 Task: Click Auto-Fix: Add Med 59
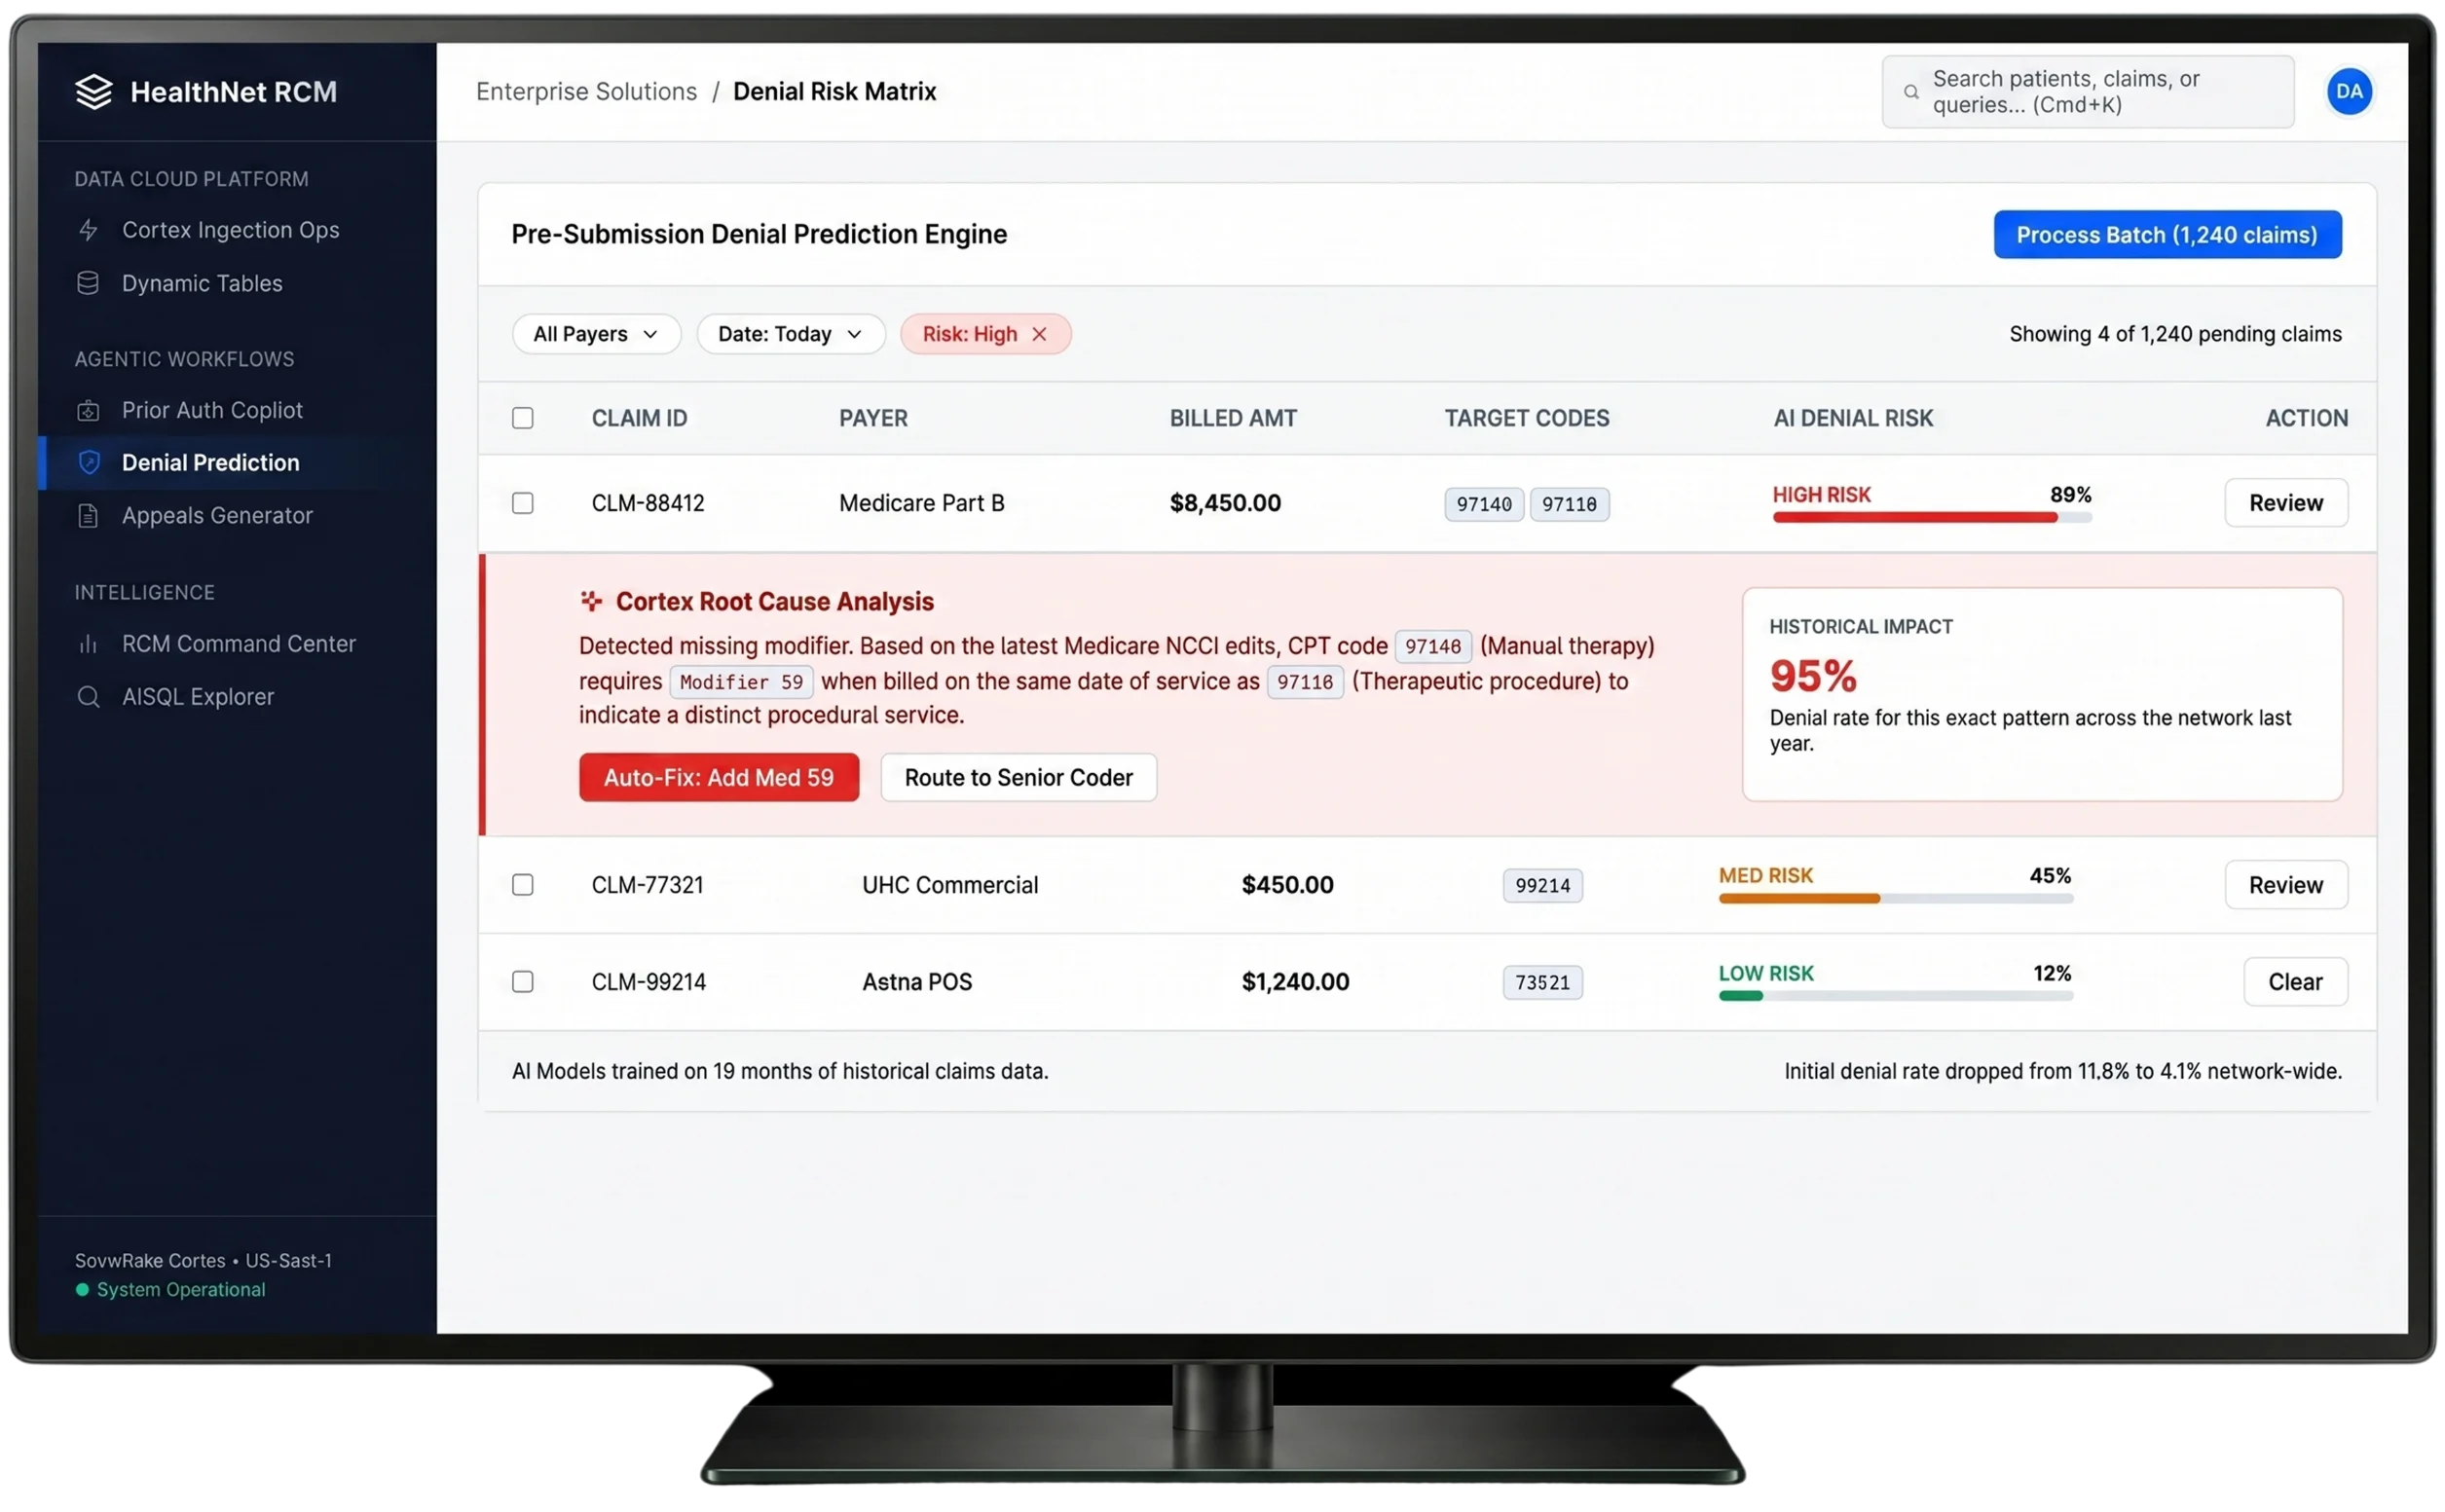click(x=718, y=777)
